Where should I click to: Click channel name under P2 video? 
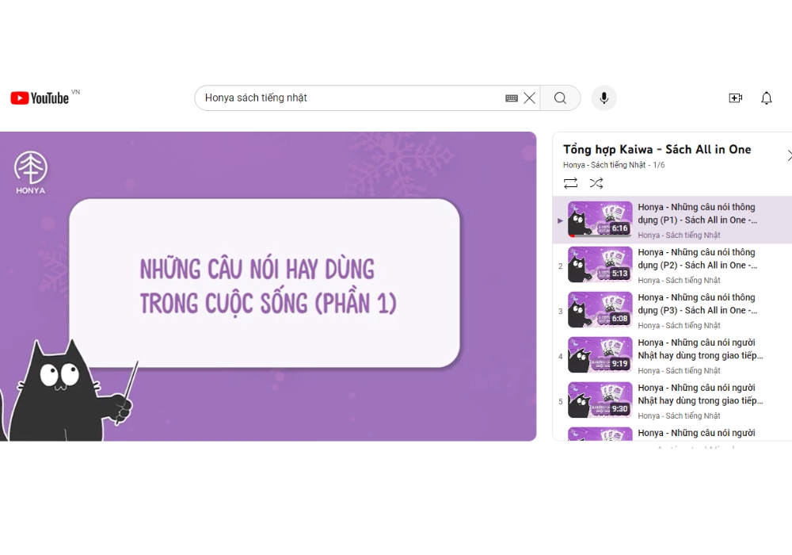coord(679,280)
